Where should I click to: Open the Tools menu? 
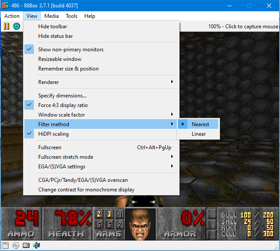pos(71,16)
